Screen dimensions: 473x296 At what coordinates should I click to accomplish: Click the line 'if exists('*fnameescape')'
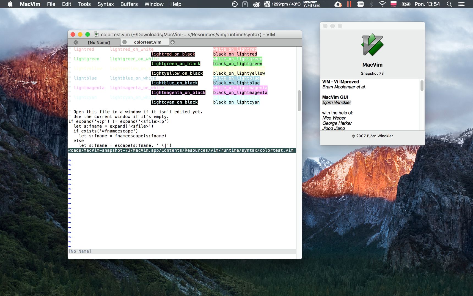point(106,131)
